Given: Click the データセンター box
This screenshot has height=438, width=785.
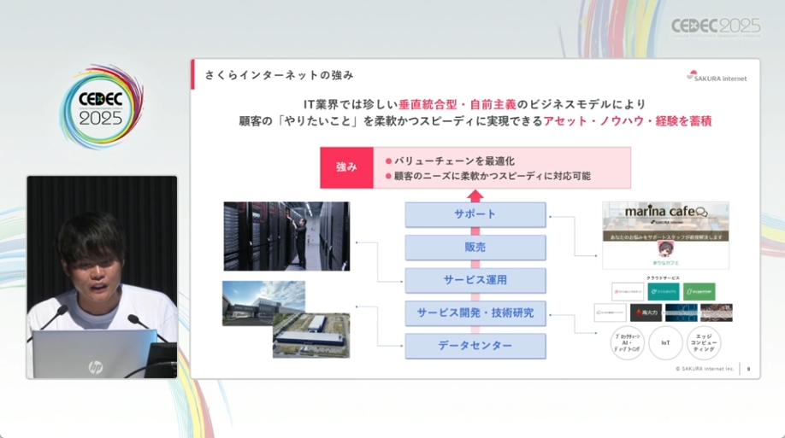Looking at the screenshot, I should tap(475, 346).
